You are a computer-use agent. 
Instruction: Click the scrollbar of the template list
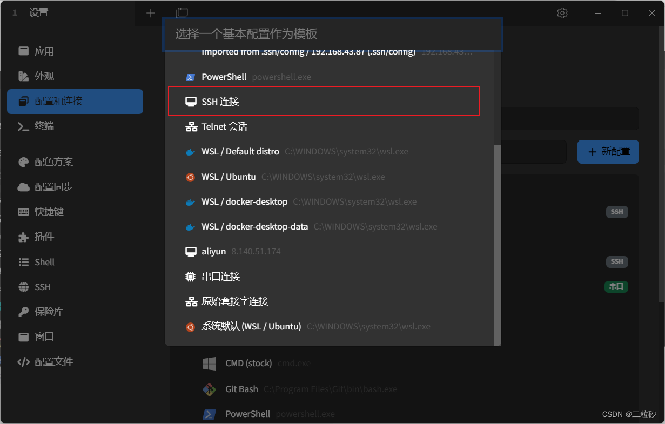click(x=497, y=243)
